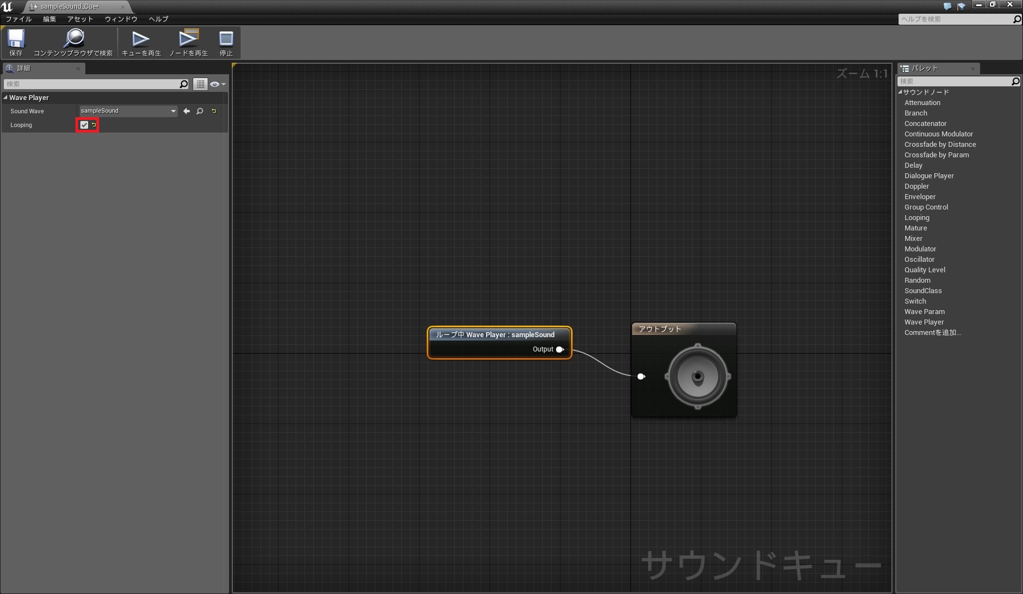
Task: Open the Asset menu
Action: pyautogui.click(x=80, y=19)
